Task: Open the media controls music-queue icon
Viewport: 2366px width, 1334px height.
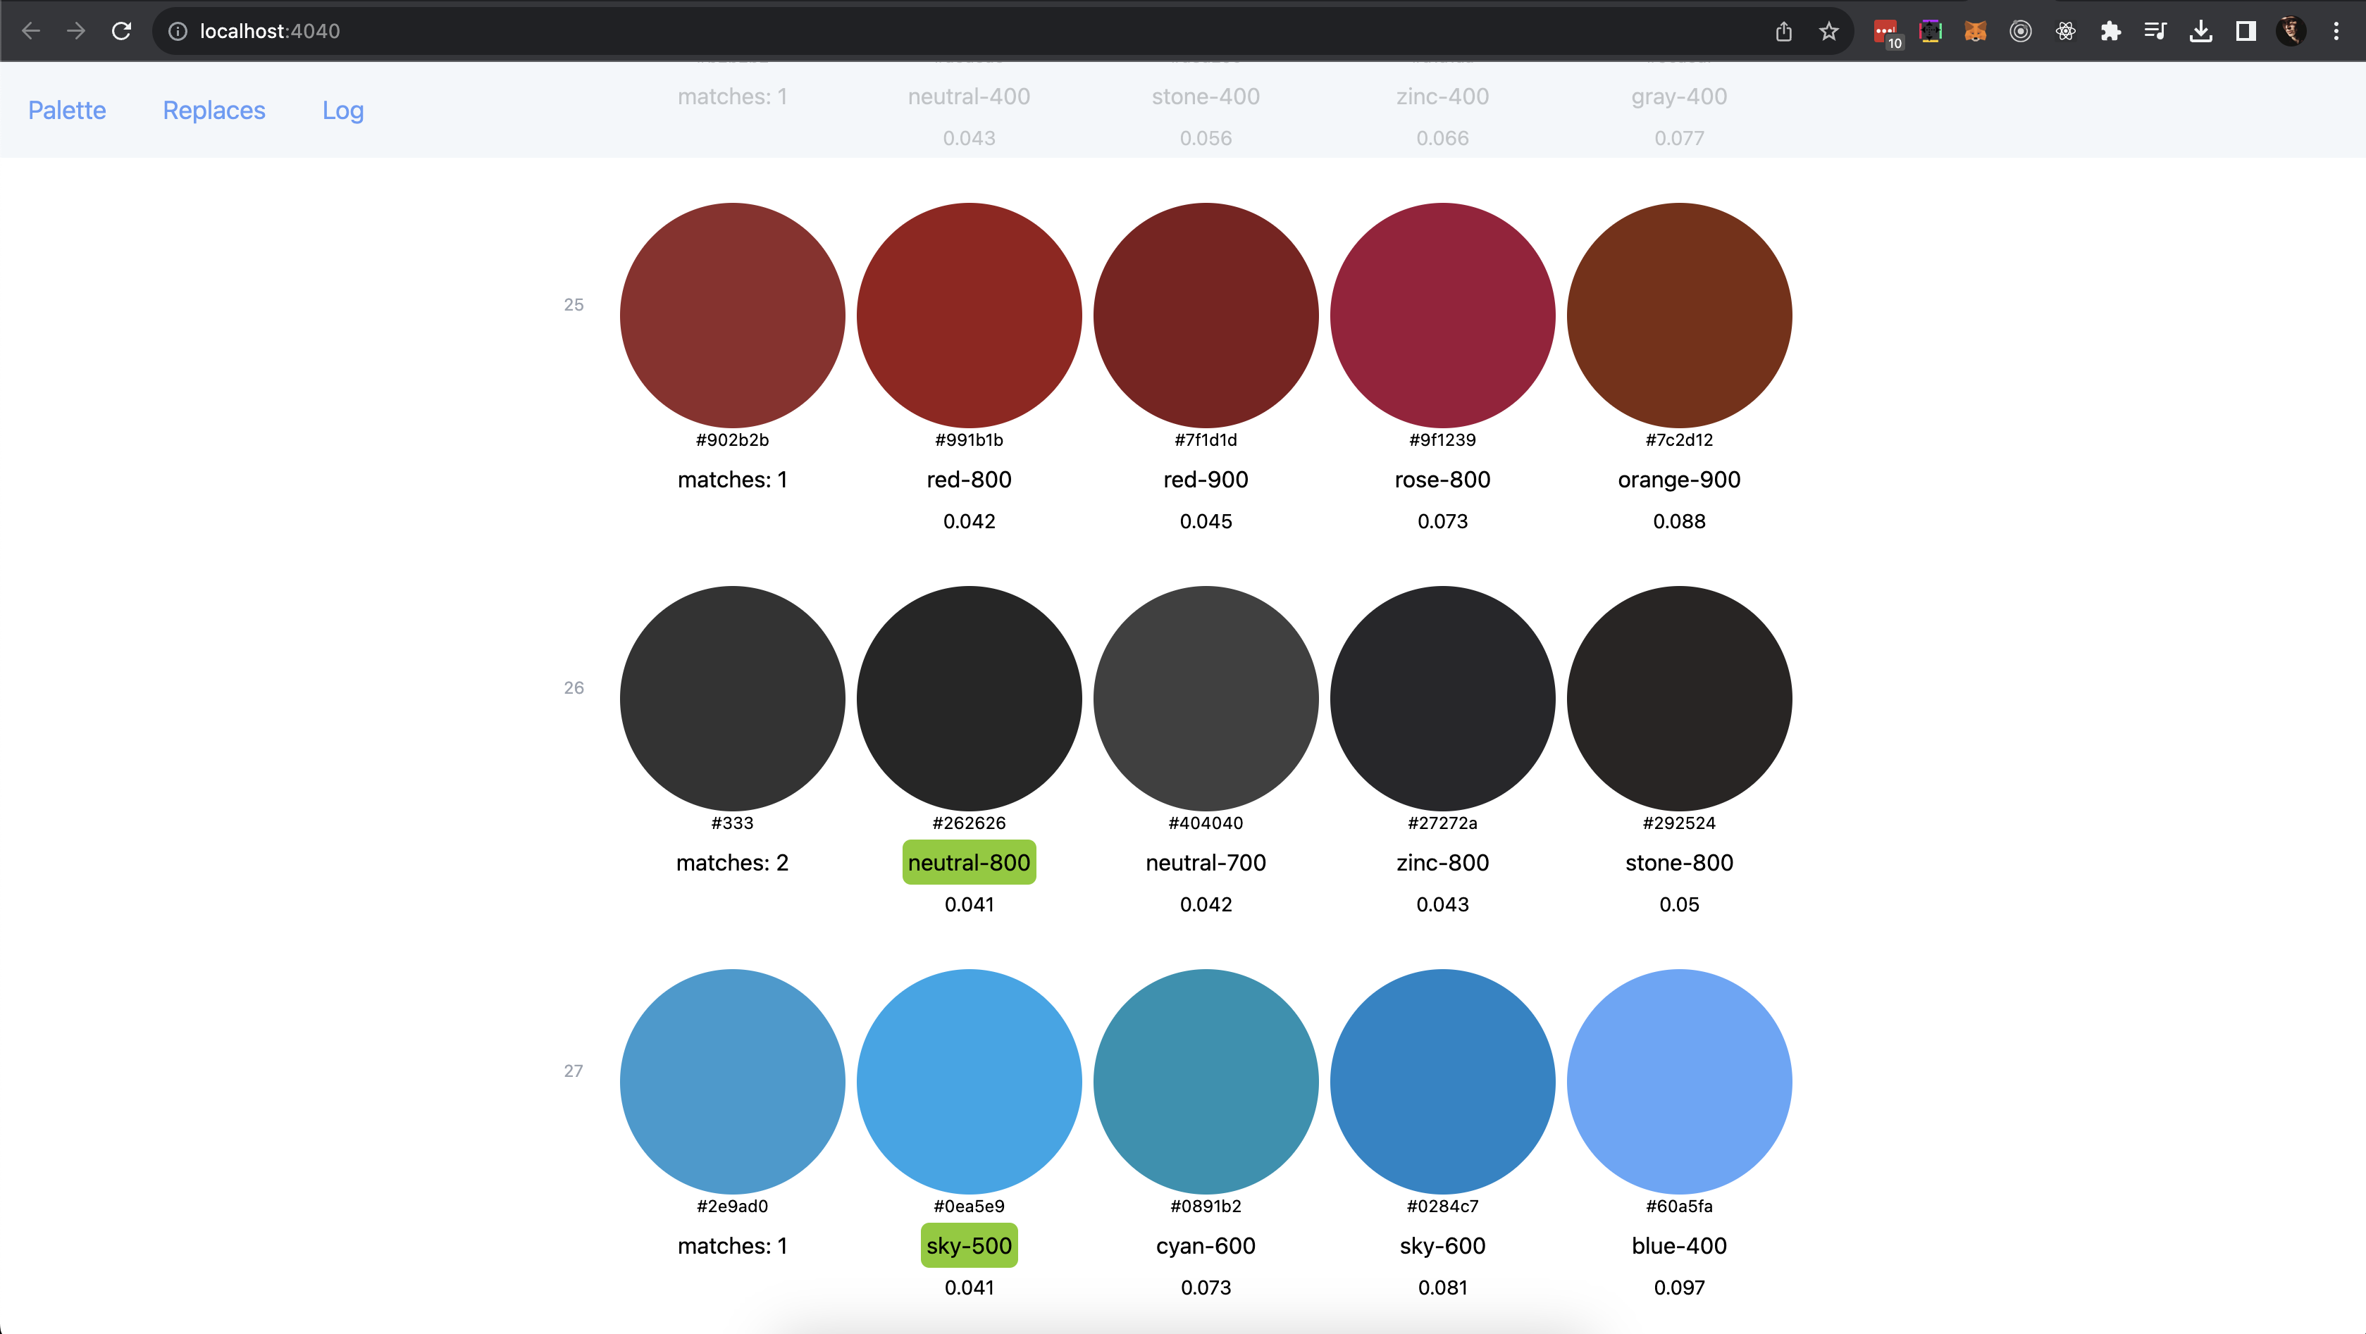Action: click(2155, 31)
